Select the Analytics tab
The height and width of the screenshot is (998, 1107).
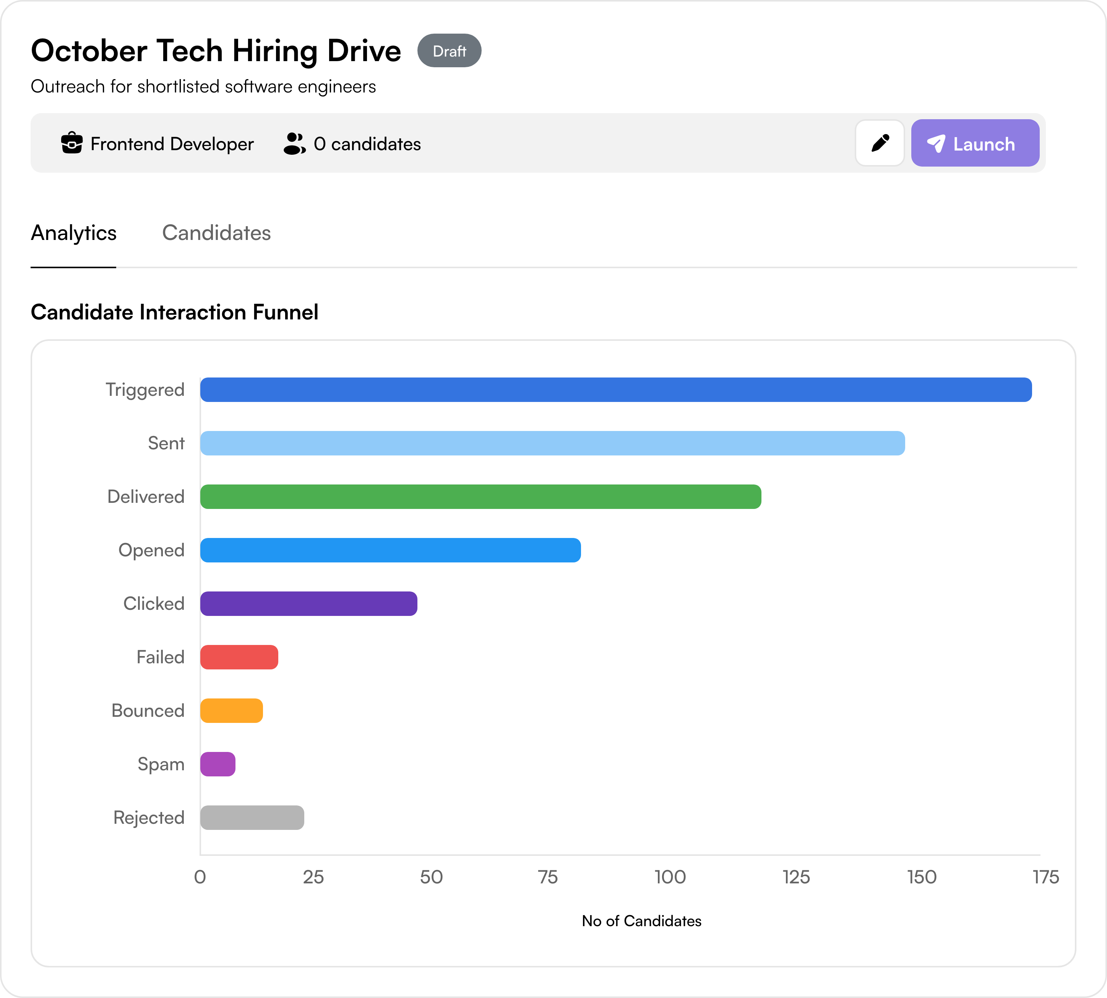pyautogui.click(x=73, y=233)
